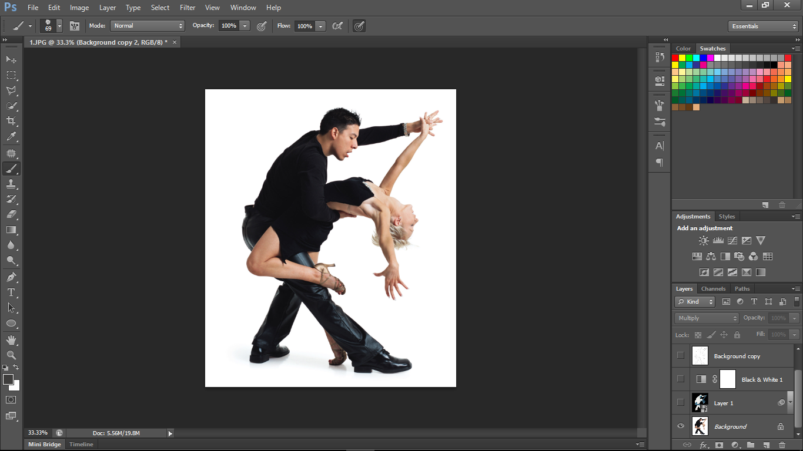Image resolution: width=803 pixels, height=451 pixels.
Task: Add a Vibrance adjustment
Action: point(761,240)
